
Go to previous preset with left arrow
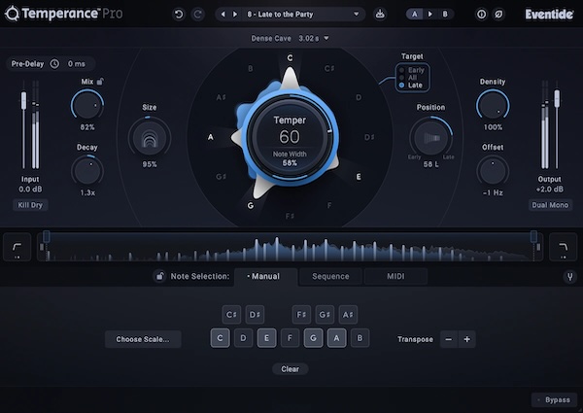click(223, 15)
